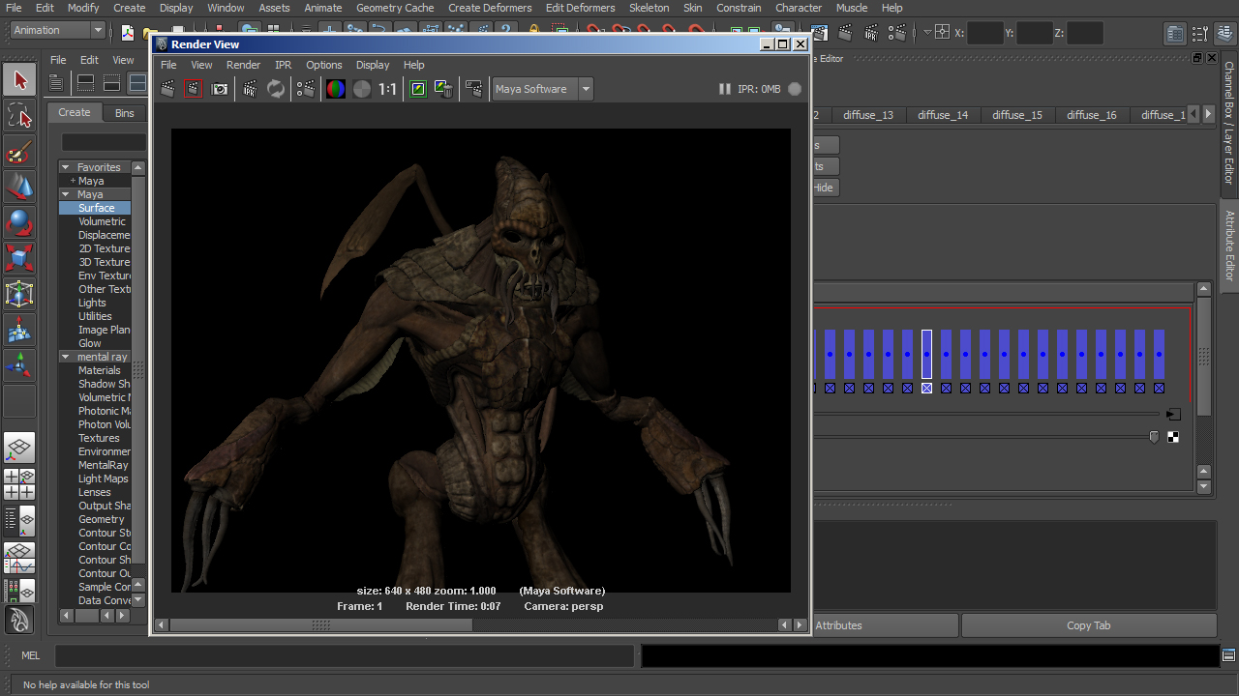Image resolution: width=1239 pixels, height=696 pixels.
Task: Switch to the diffuse_14 tab
Action: 942,115
